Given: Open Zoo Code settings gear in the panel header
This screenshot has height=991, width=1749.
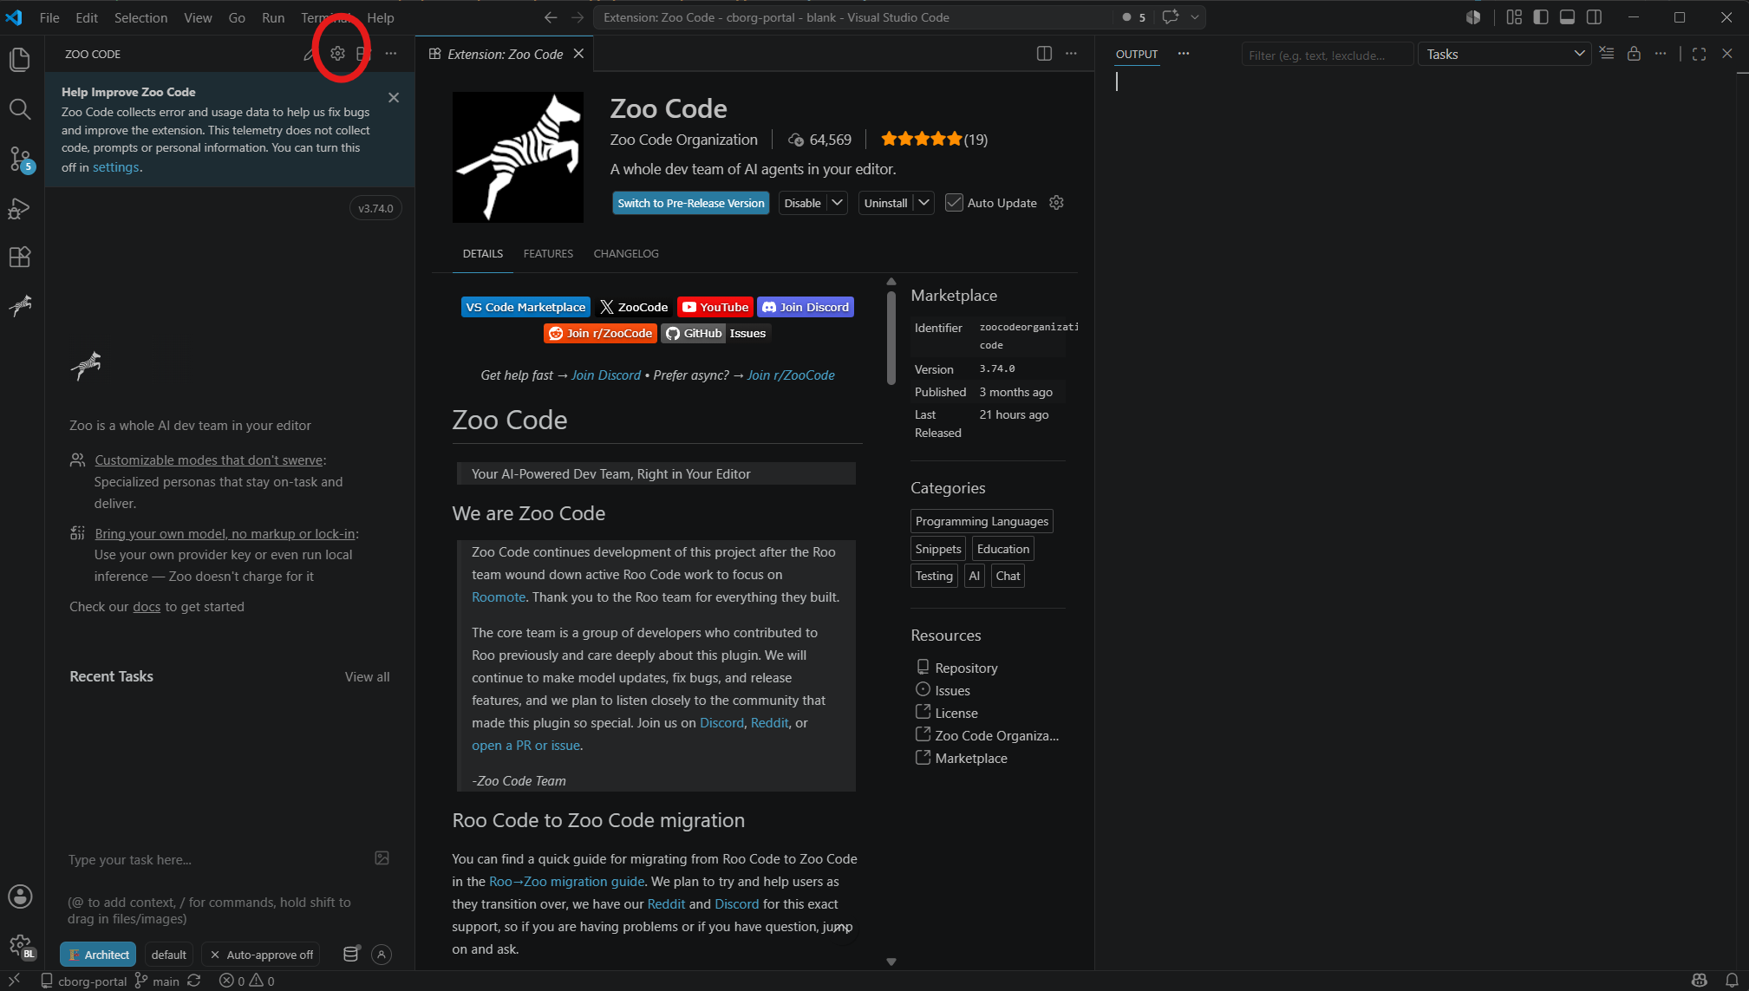Looking at the screenshot, I should point(337,54).
